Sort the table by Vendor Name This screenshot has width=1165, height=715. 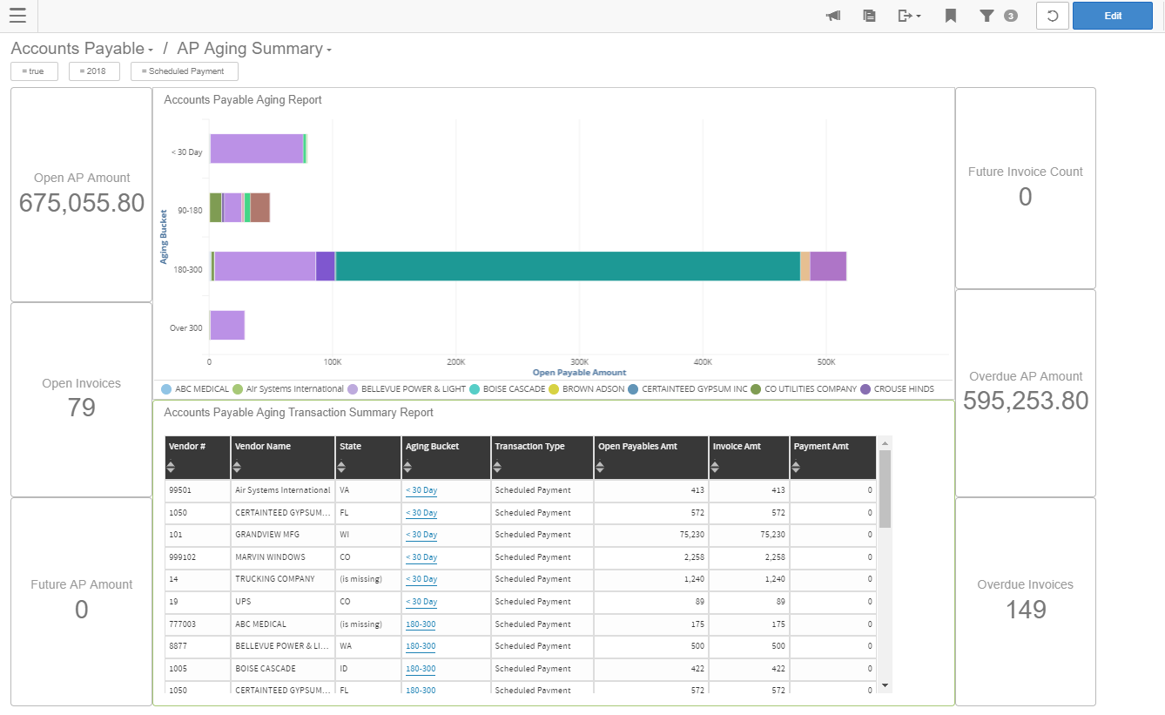(x=235, y=469)
